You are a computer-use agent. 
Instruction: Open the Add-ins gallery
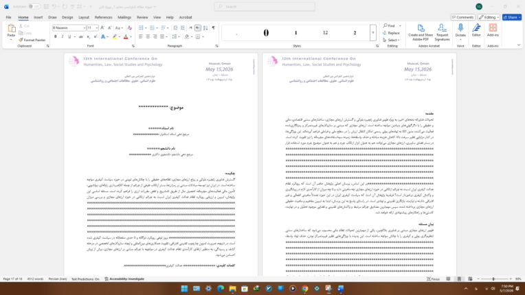493,30
